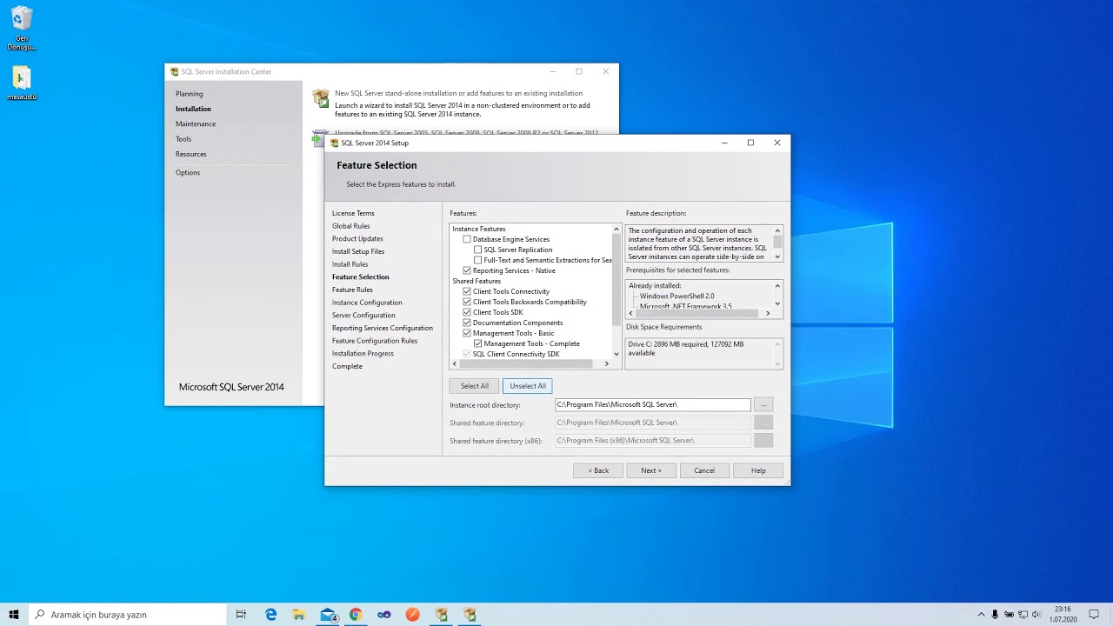Click the SQL Client Connectivity SDK checkbox
The height and width of the screenshot is (626, 1113).
[467, 354]
